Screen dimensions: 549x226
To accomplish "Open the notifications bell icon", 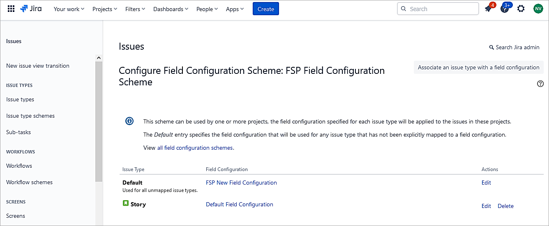I will click(488, 9).
